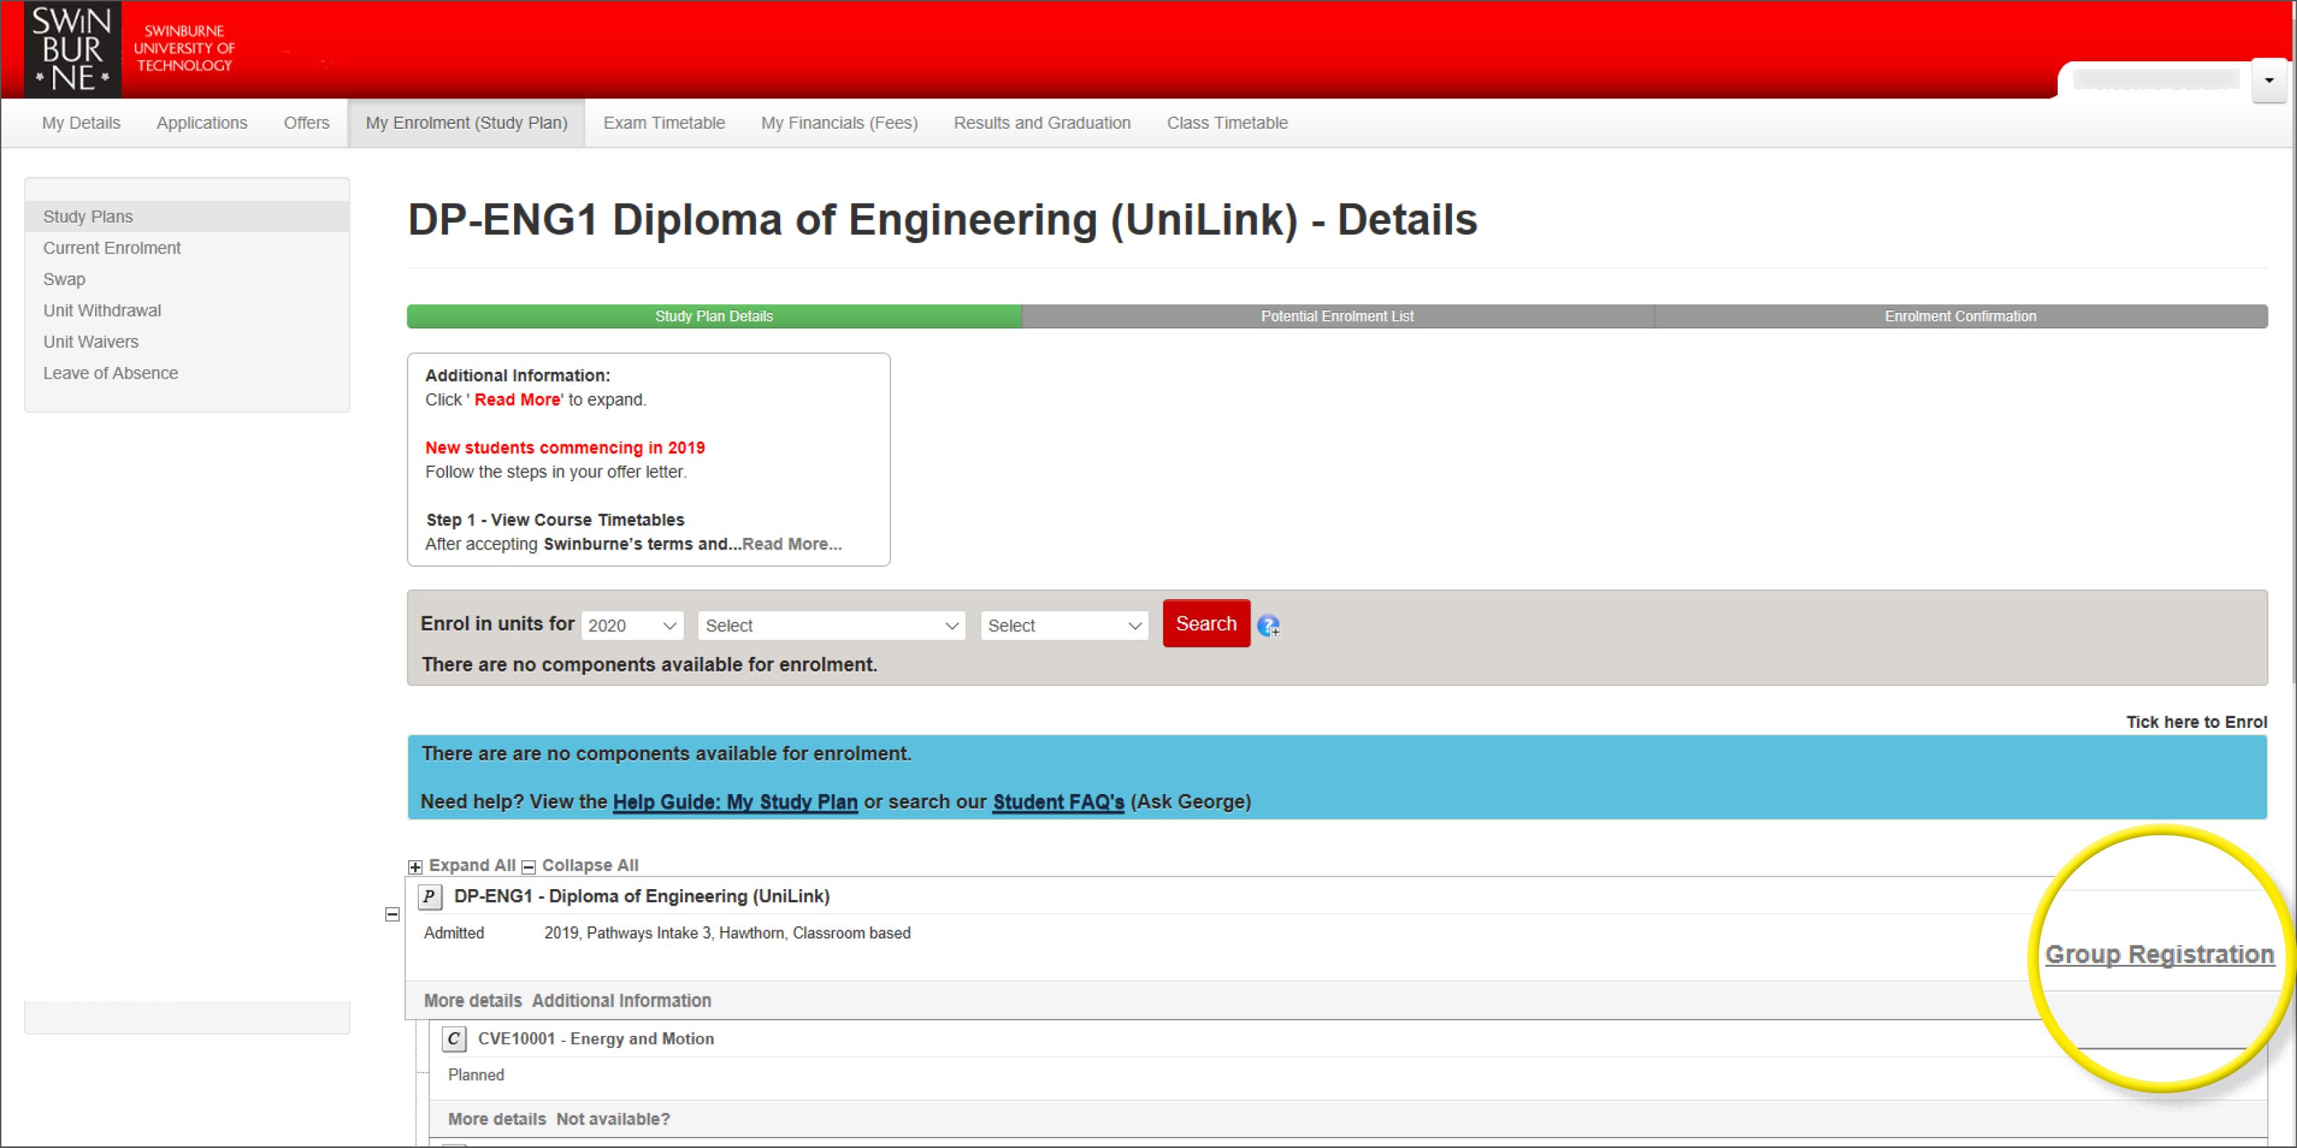This screenshot has height=1148, width=2297.
Task: Open the Exam Timetable tab
Action: [x=664, y=123]
